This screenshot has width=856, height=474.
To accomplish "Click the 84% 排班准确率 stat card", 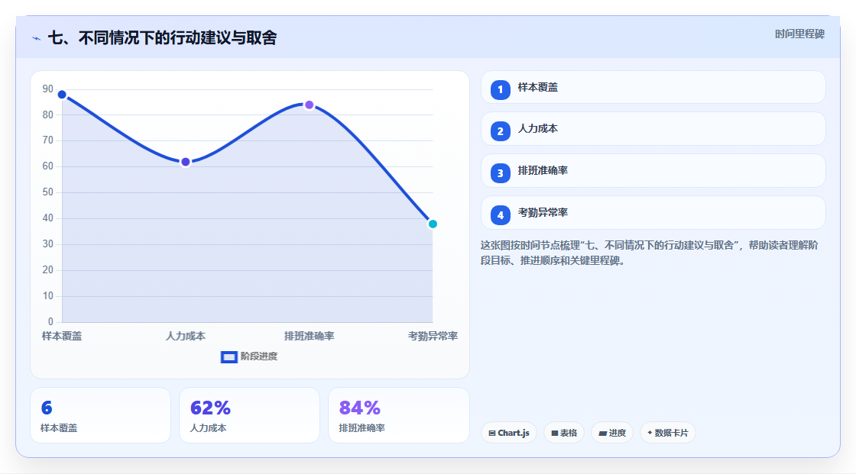I will [398, 416].
